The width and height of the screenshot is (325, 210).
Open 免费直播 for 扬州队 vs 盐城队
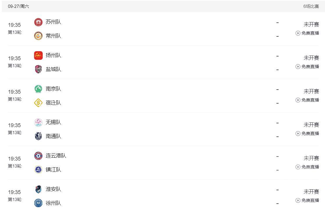click(308, 67)
